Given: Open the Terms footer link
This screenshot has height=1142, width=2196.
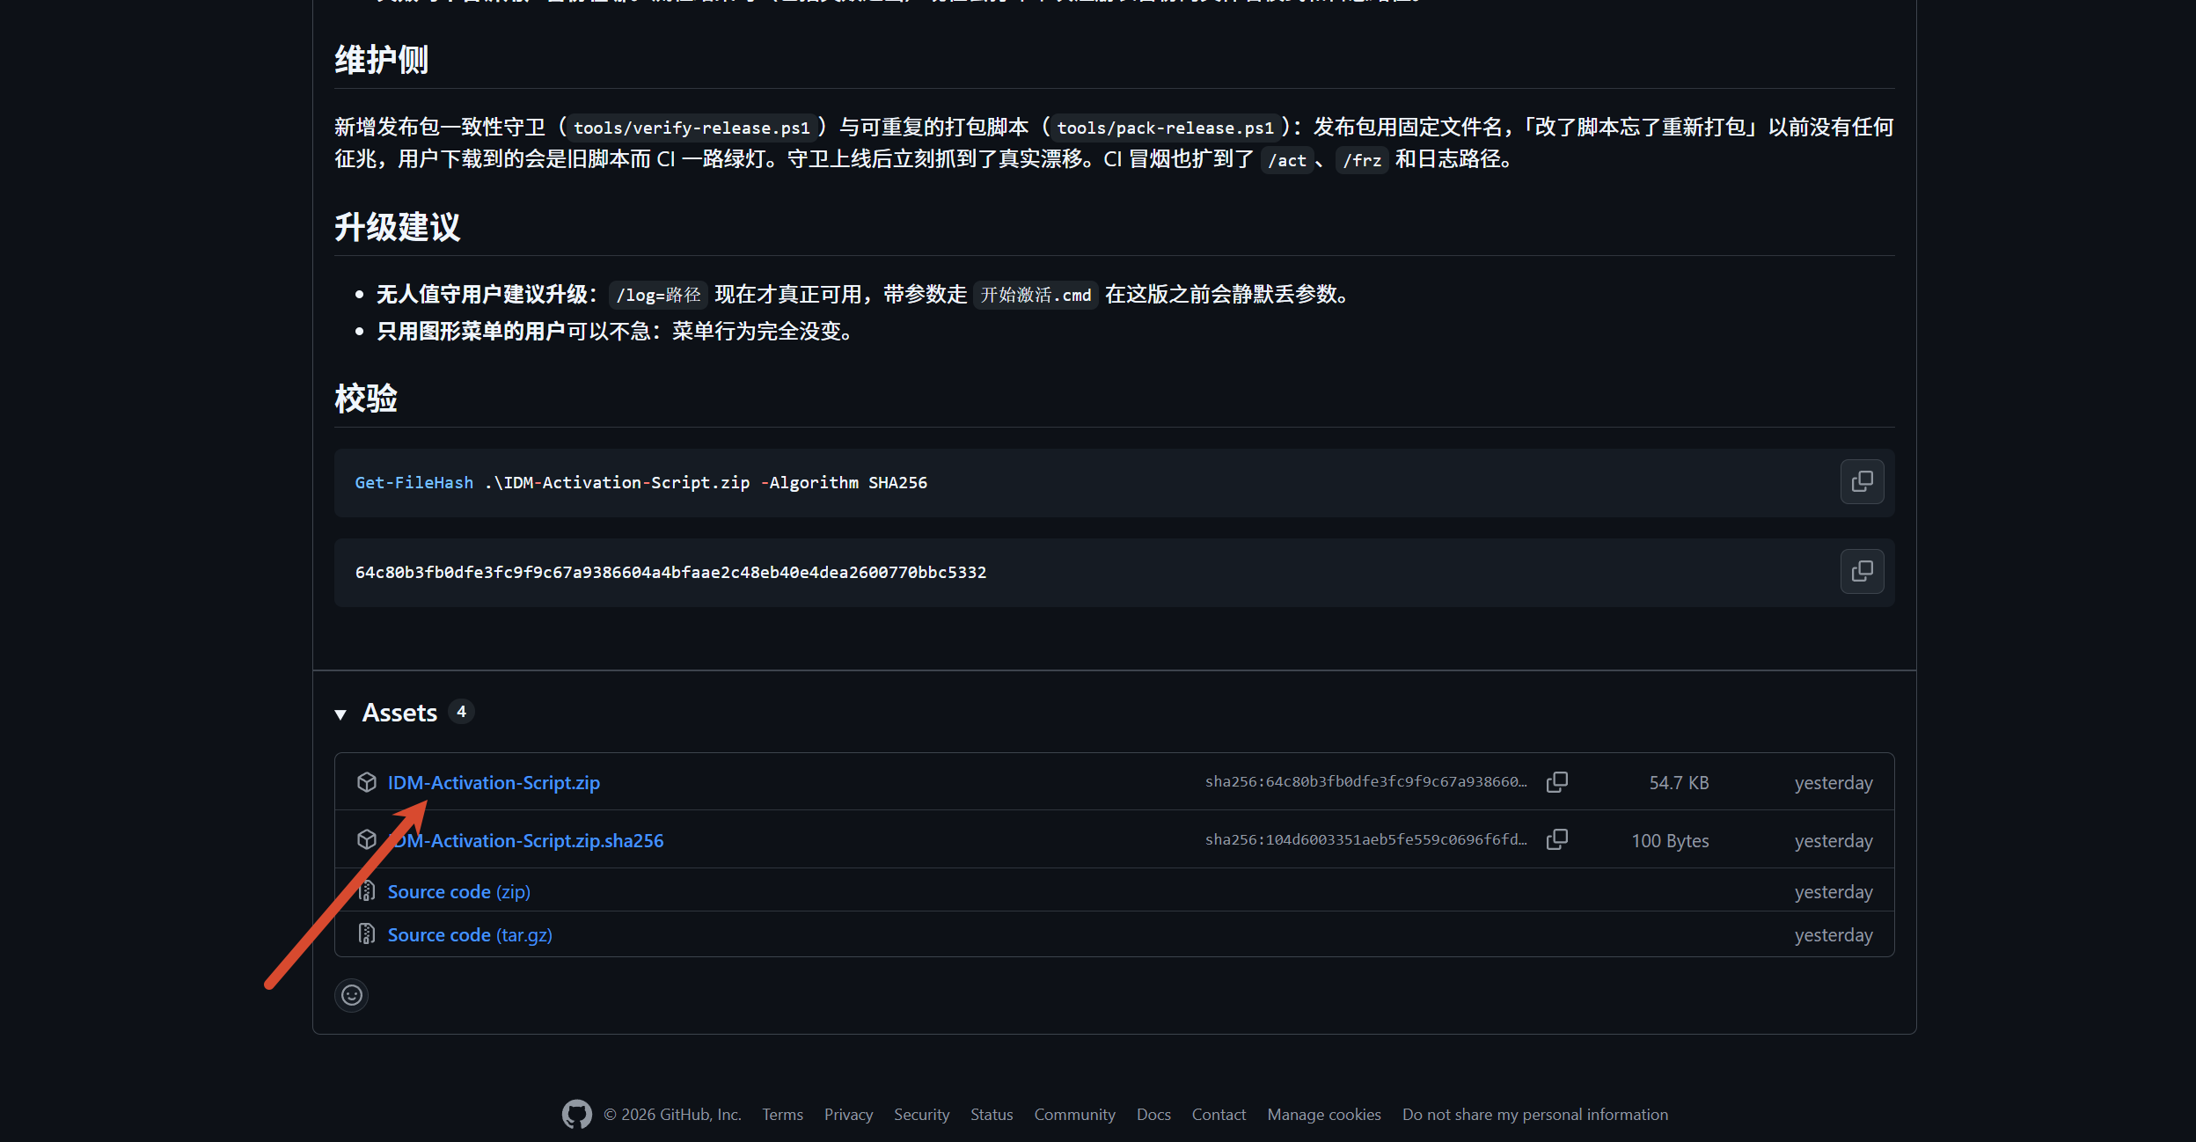Looking at the screenshot, I should point(782,1114).
